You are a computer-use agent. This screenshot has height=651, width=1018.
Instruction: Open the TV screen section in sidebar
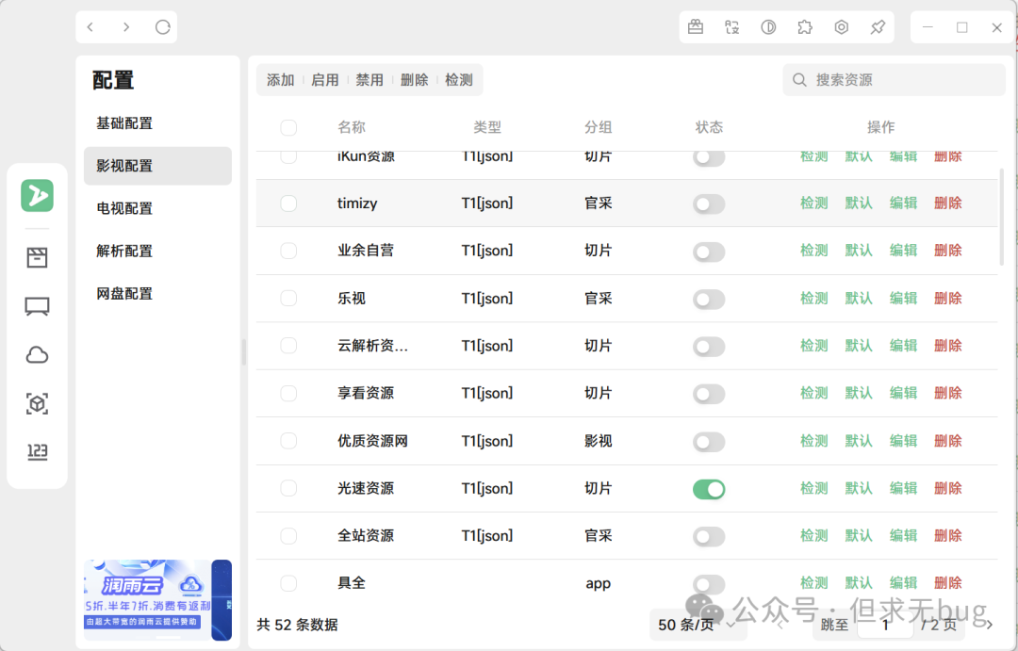37,306
